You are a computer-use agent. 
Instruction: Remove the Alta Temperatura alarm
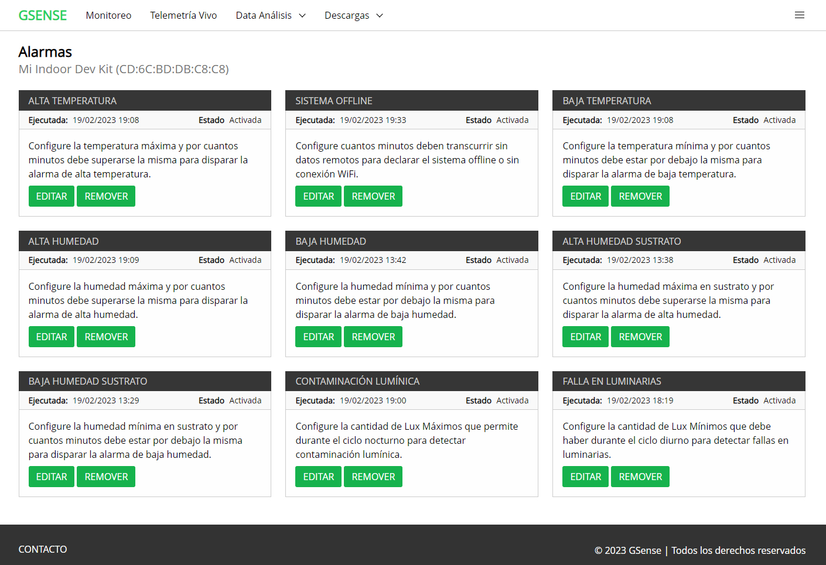(x=106, y=196)
